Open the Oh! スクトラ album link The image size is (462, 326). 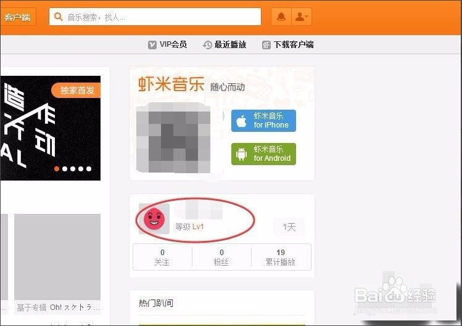[x=75, y=308]
